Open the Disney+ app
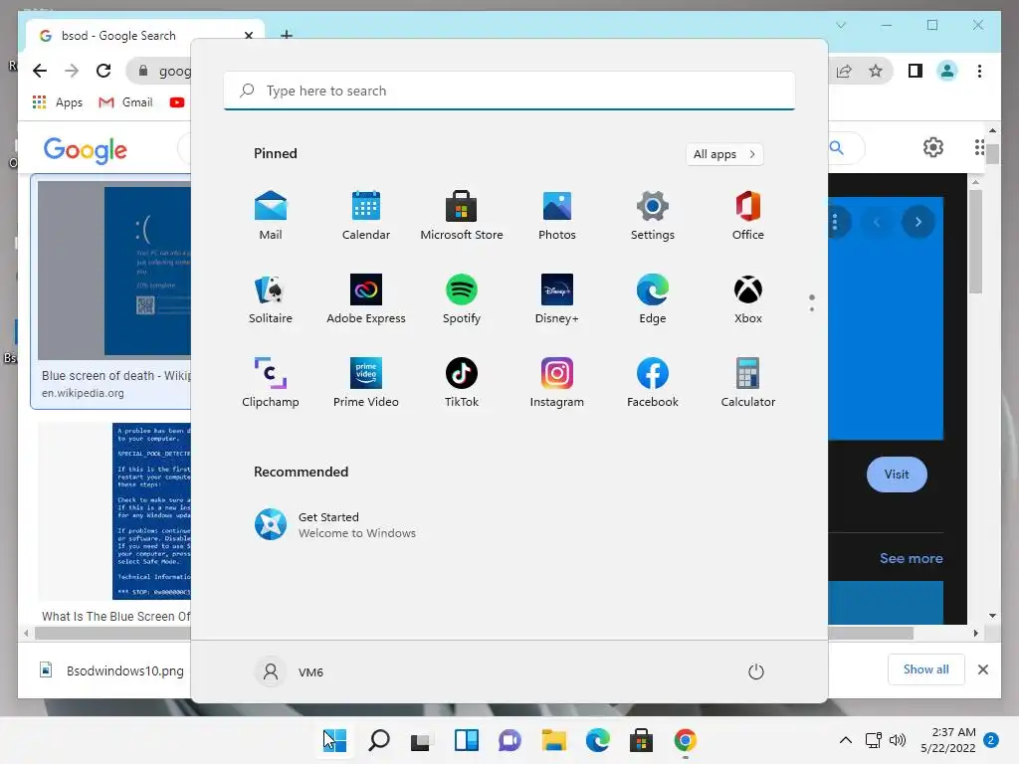Screen dimensions: 1019x764 [x=557, y=299]
